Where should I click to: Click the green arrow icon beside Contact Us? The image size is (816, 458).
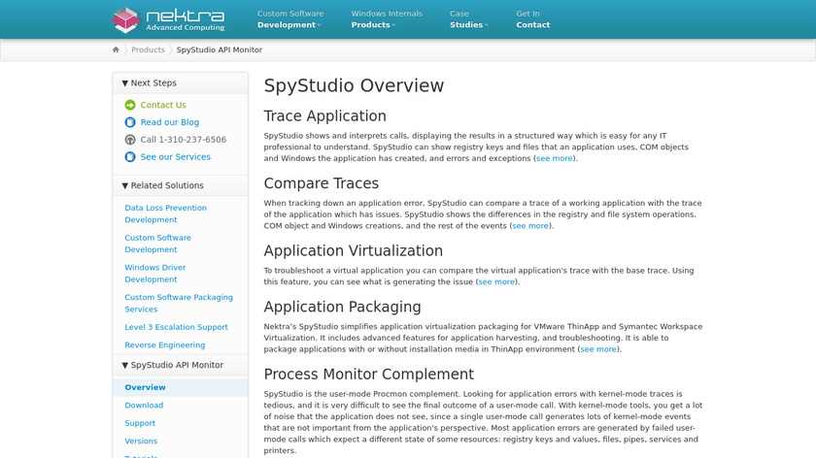[x=130, y=105]
